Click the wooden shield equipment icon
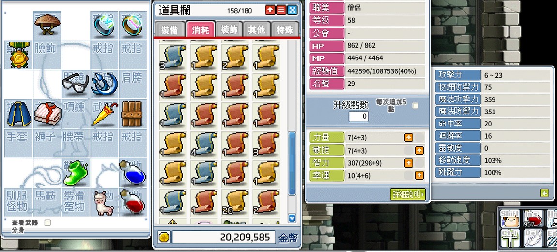Viewport: 557px width, 252px height. click(132, 113)
